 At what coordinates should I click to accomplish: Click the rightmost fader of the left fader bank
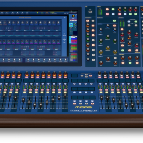click(x=65, y=95)
